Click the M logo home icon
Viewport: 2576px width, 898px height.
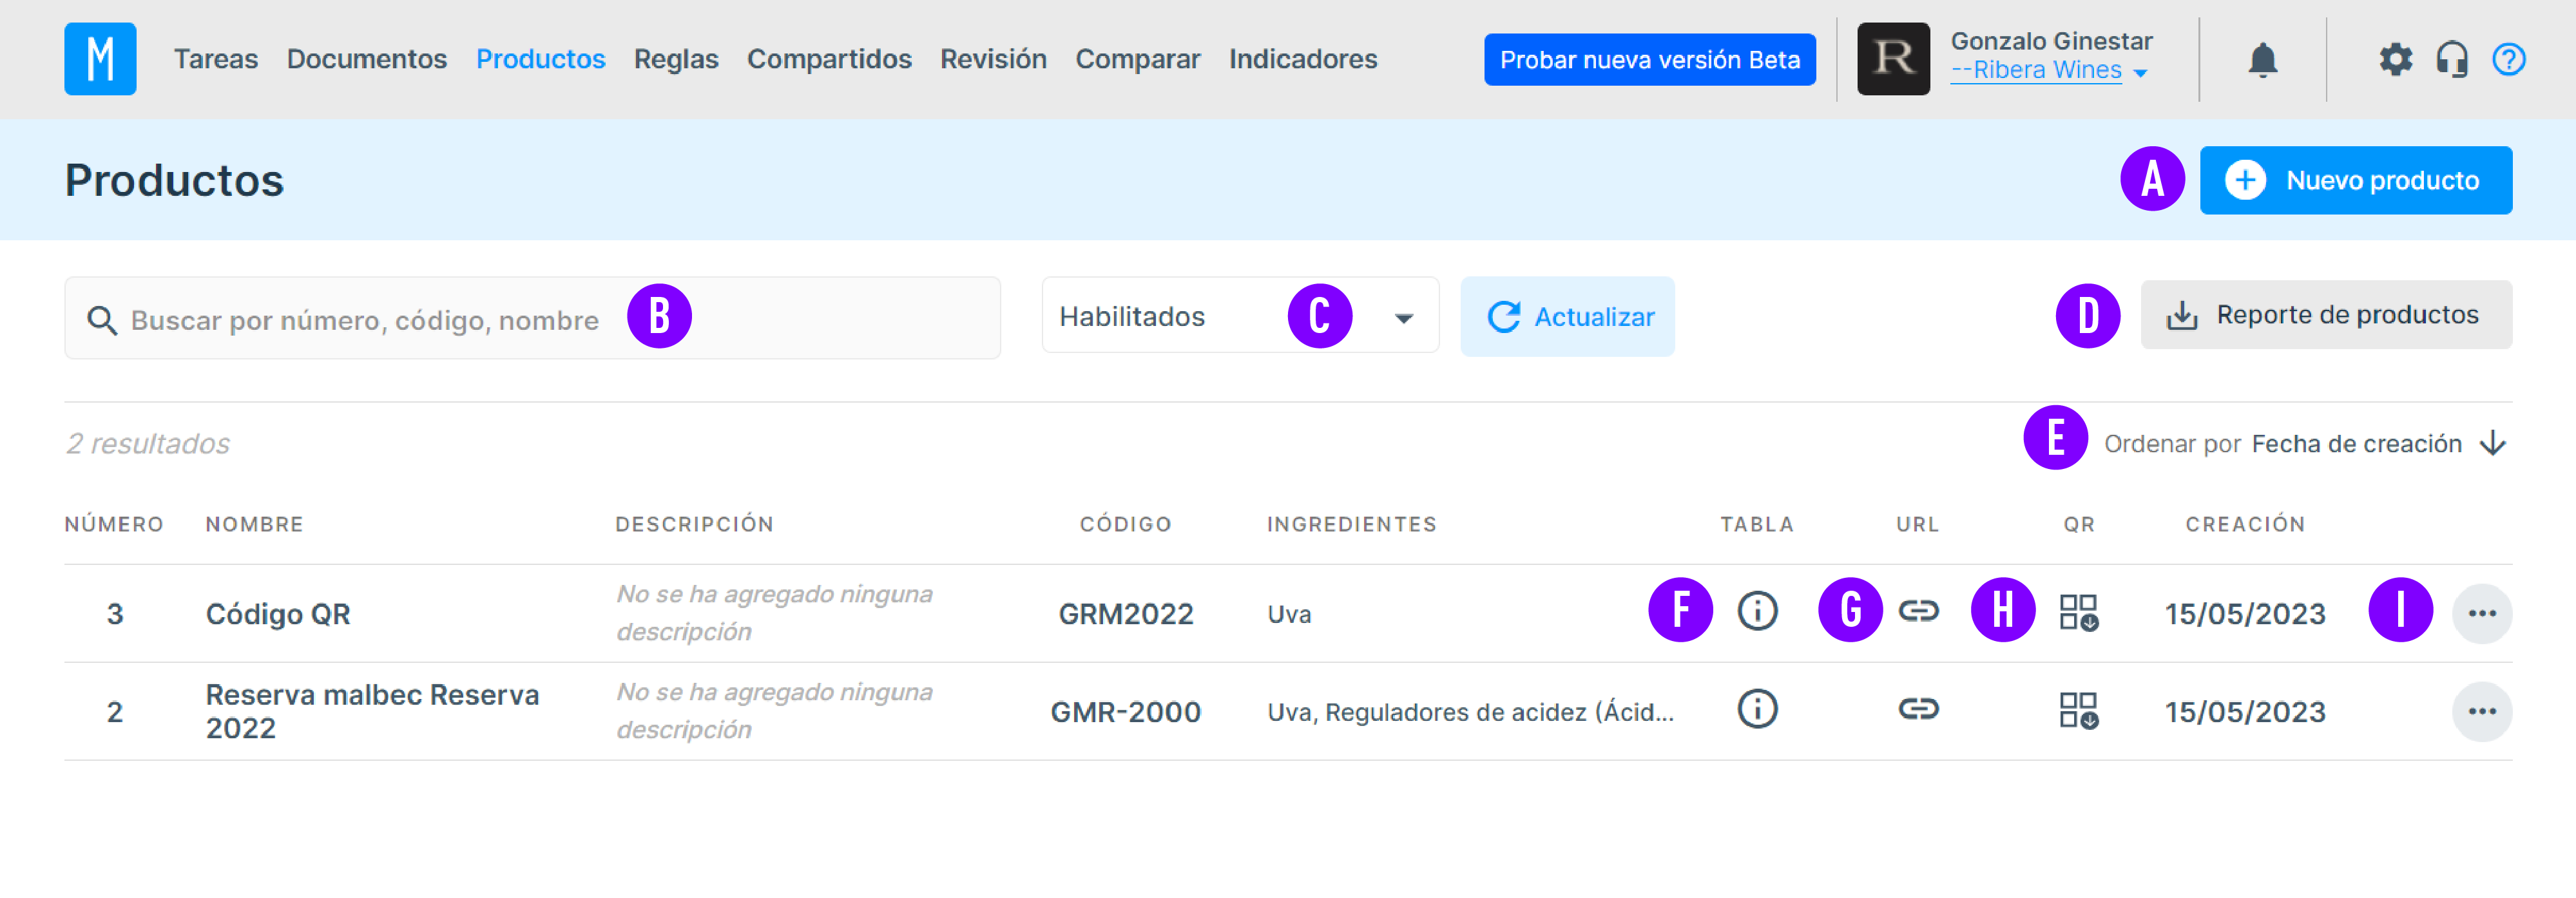point(100,59)
